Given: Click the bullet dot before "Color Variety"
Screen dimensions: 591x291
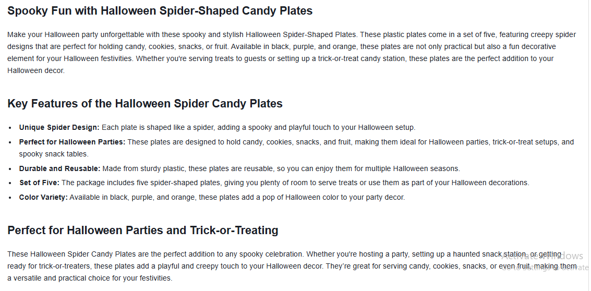Looking at the screenshot, I should 10,198.
